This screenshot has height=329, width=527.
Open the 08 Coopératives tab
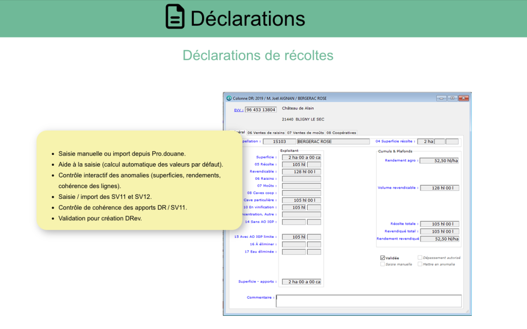click(341, 133)
